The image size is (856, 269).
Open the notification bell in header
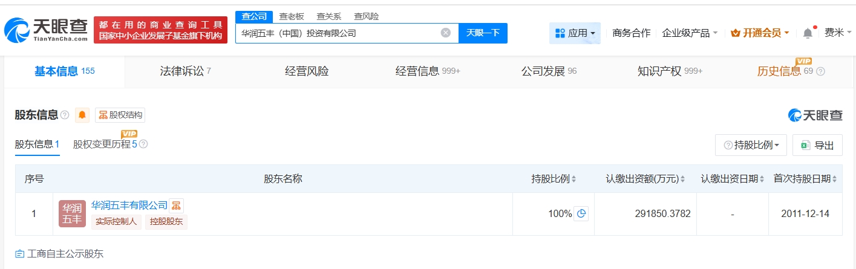(x=808, y=33)
